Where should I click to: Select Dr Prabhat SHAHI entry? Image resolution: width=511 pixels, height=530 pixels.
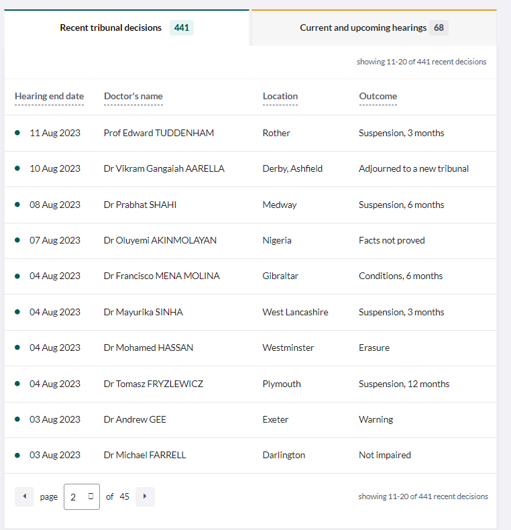(x=140, y=205)
